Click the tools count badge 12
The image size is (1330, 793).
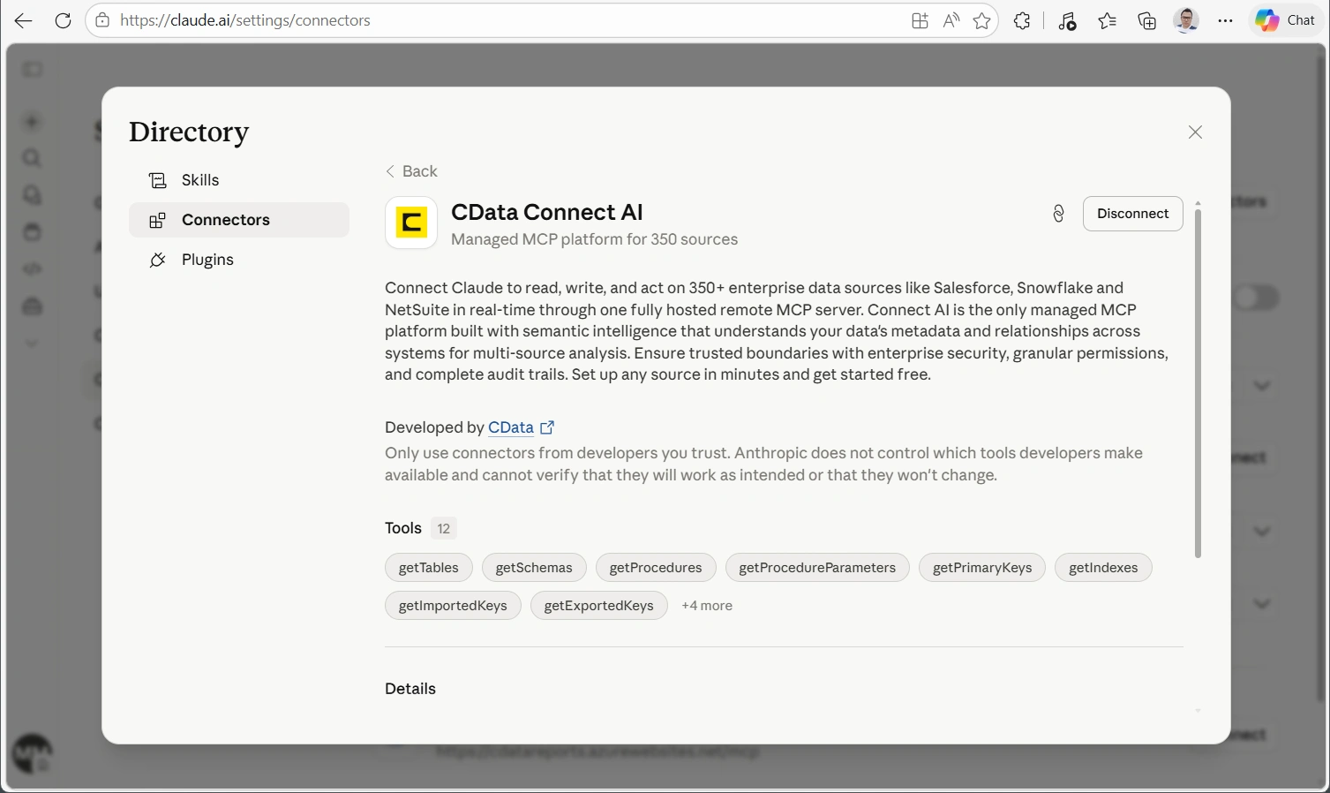click(444, 528)
